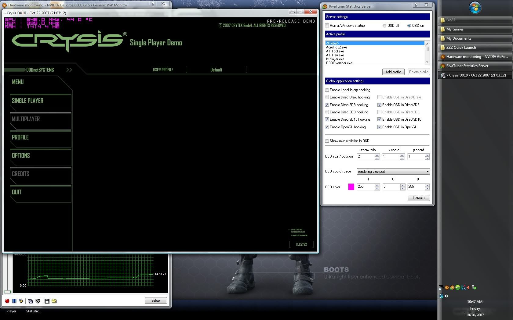Toggle Run at Windows startup checkbox
This screenshot has width=513, height=320.
[327, 26]
